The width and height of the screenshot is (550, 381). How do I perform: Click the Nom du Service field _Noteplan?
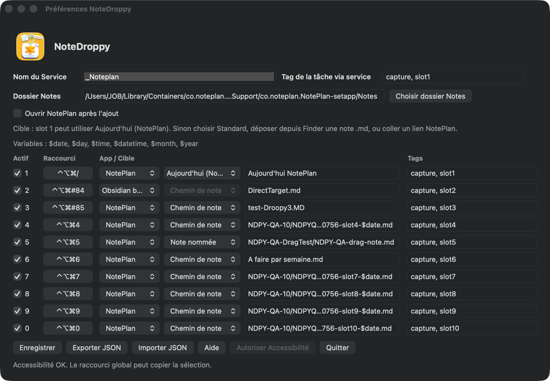point(179,77)
